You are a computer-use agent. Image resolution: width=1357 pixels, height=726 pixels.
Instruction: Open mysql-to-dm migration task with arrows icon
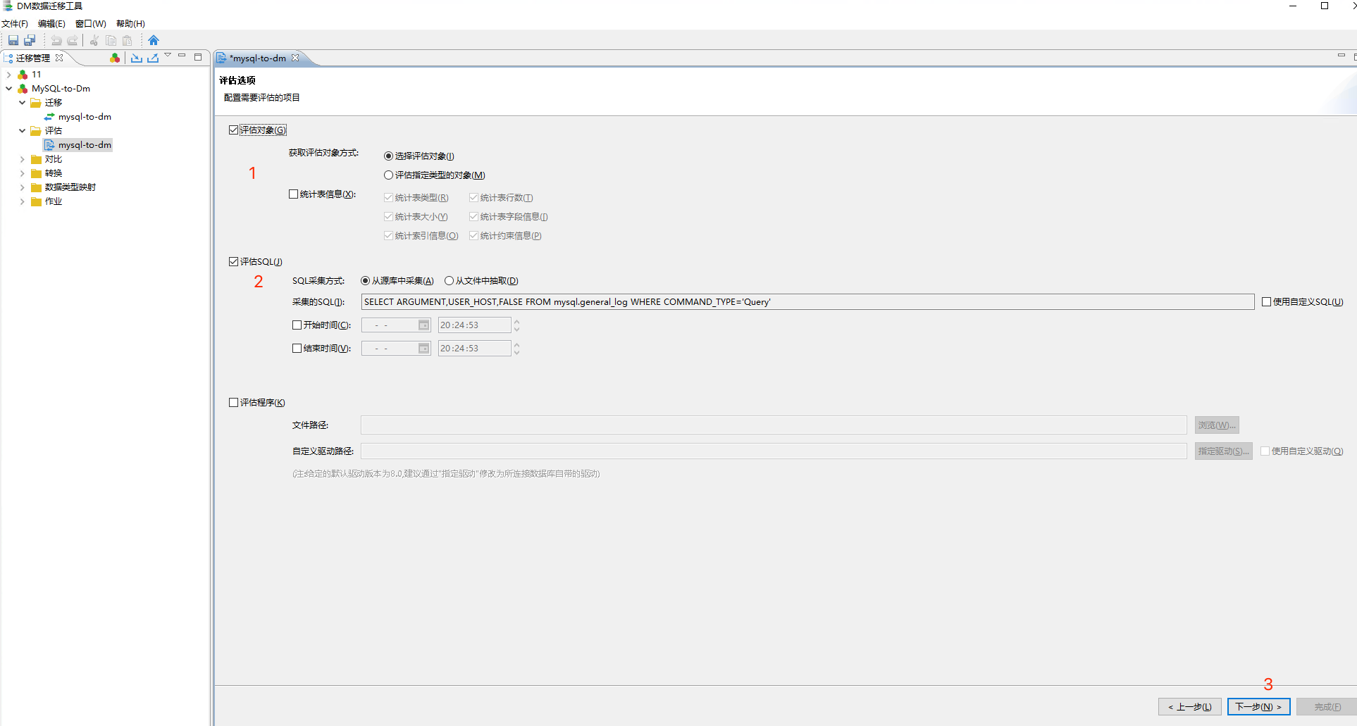tap(49, 116)
